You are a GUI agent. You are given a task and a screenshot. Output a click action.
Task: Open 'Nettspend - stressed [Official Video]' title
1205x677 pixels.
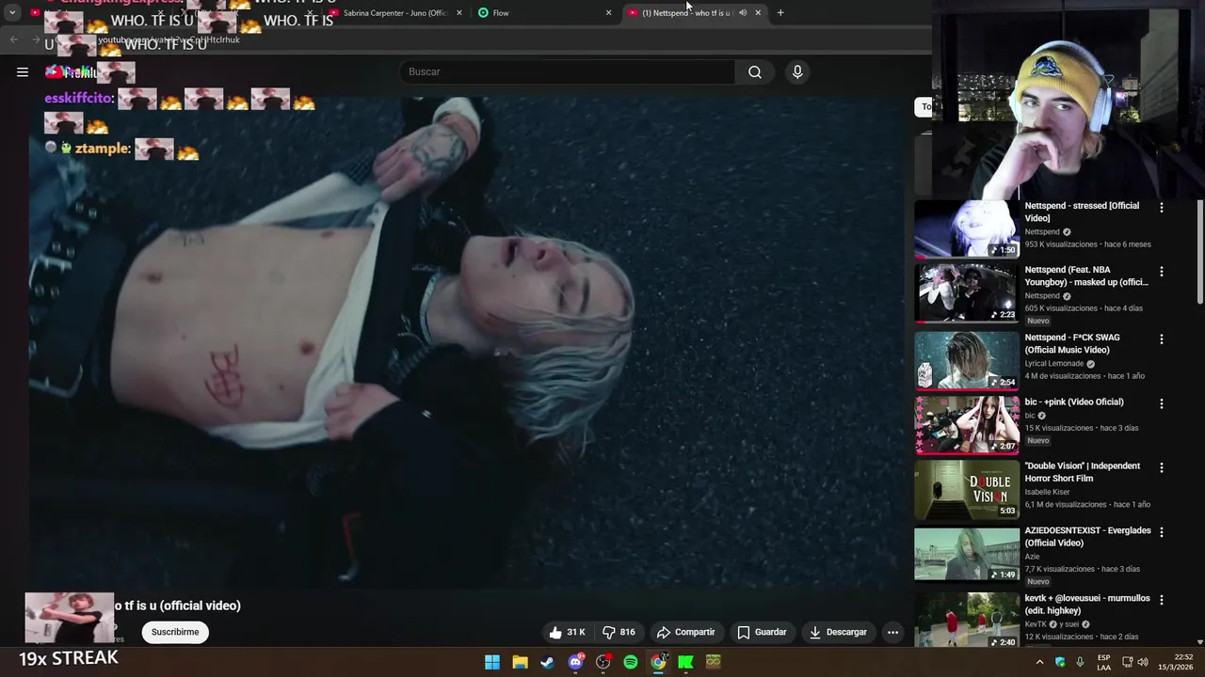pyautogui.click(x=1082, y=212)
